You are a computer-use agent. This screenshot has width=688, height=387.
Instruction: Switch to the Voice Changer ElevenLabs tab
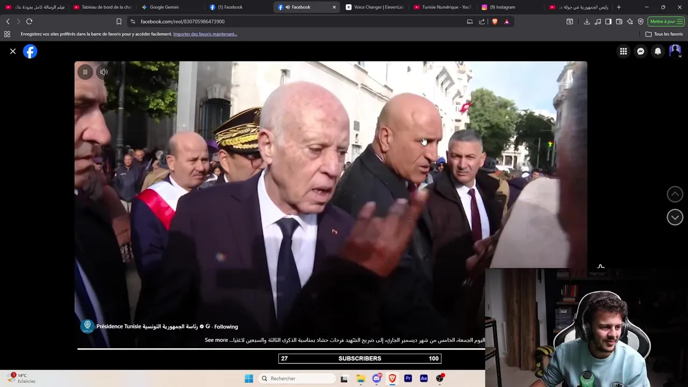pos(375,7)
